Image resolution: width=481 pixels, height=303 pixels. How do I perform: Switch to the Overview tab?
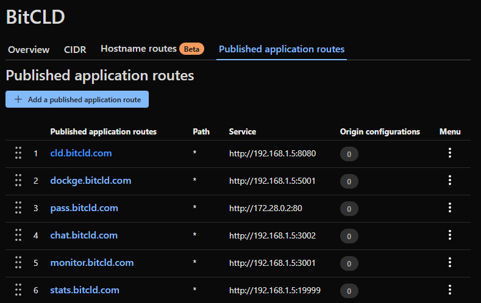tap(29, 50)
